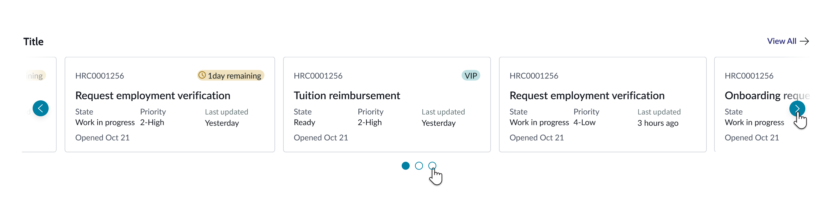Image resolution: width=838 pixels, height=202 pixels.
Task: Click the previous carousel arrow button
Action: tap(41, 108)
